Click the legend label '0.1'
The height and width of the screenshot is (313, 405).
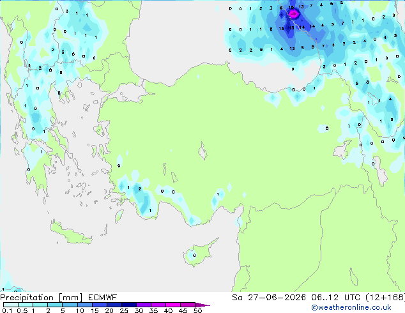click(x=7, y=310)
